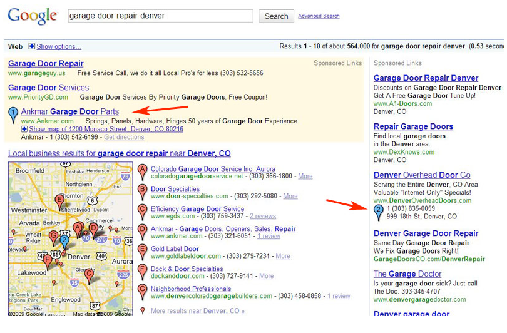
Task: Click Get directions link for Ankmar
Action: (x=124, y=137)
